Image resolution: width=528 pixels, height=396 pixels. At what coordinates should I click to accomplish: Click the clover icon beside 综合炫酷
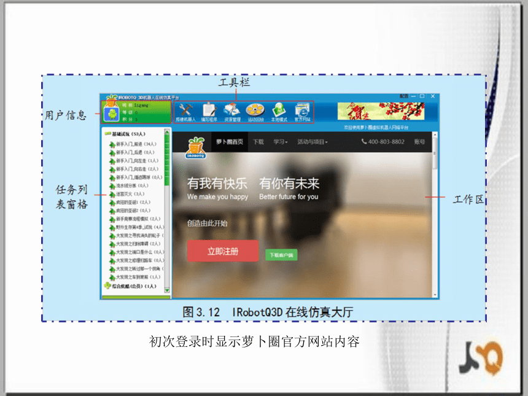[107, 286]
